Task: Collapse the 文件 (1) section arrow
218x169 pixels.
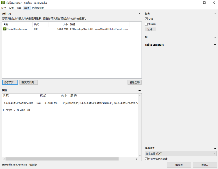Action: pos(140,14)
